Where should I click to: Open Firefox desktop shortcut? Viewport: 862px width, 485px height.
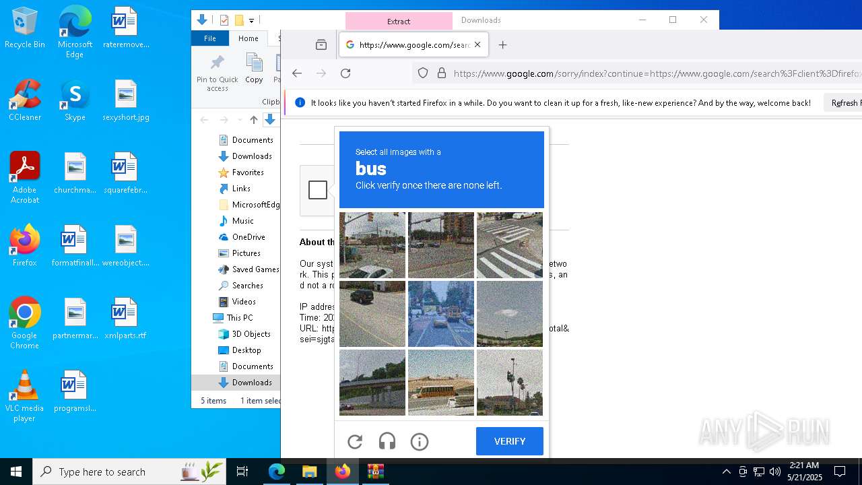25,246
